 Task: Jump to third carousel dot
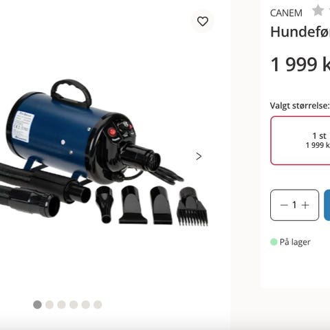tap(61, 305)
